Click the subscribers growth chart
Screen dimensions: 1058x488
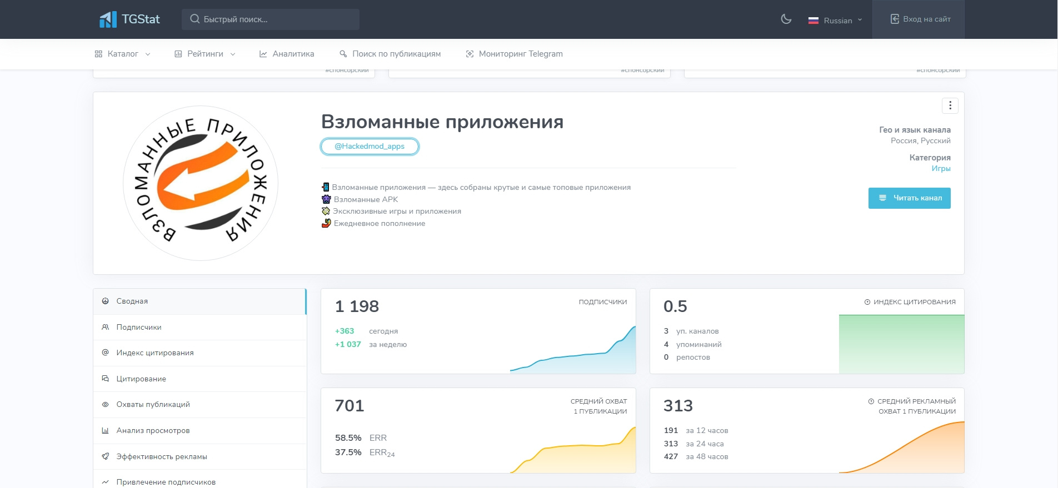point(573,349)
